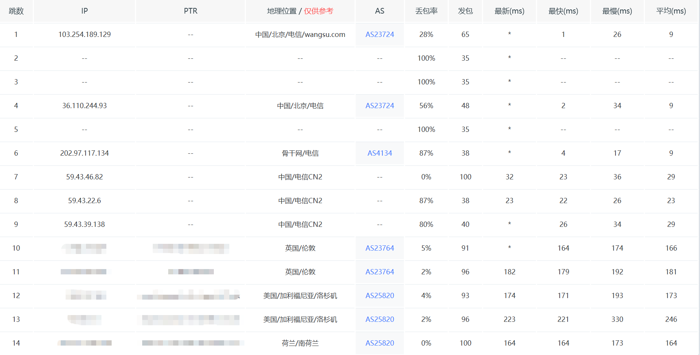This screenshot has height=355, width=700.
Task: Click location 中国/北京/电信/wangsu.com
Action: (300, 34)
